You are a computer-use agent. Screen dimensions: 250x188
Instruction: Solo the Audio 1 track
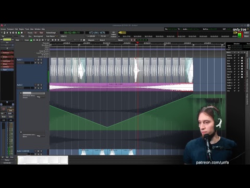[41, 60]
